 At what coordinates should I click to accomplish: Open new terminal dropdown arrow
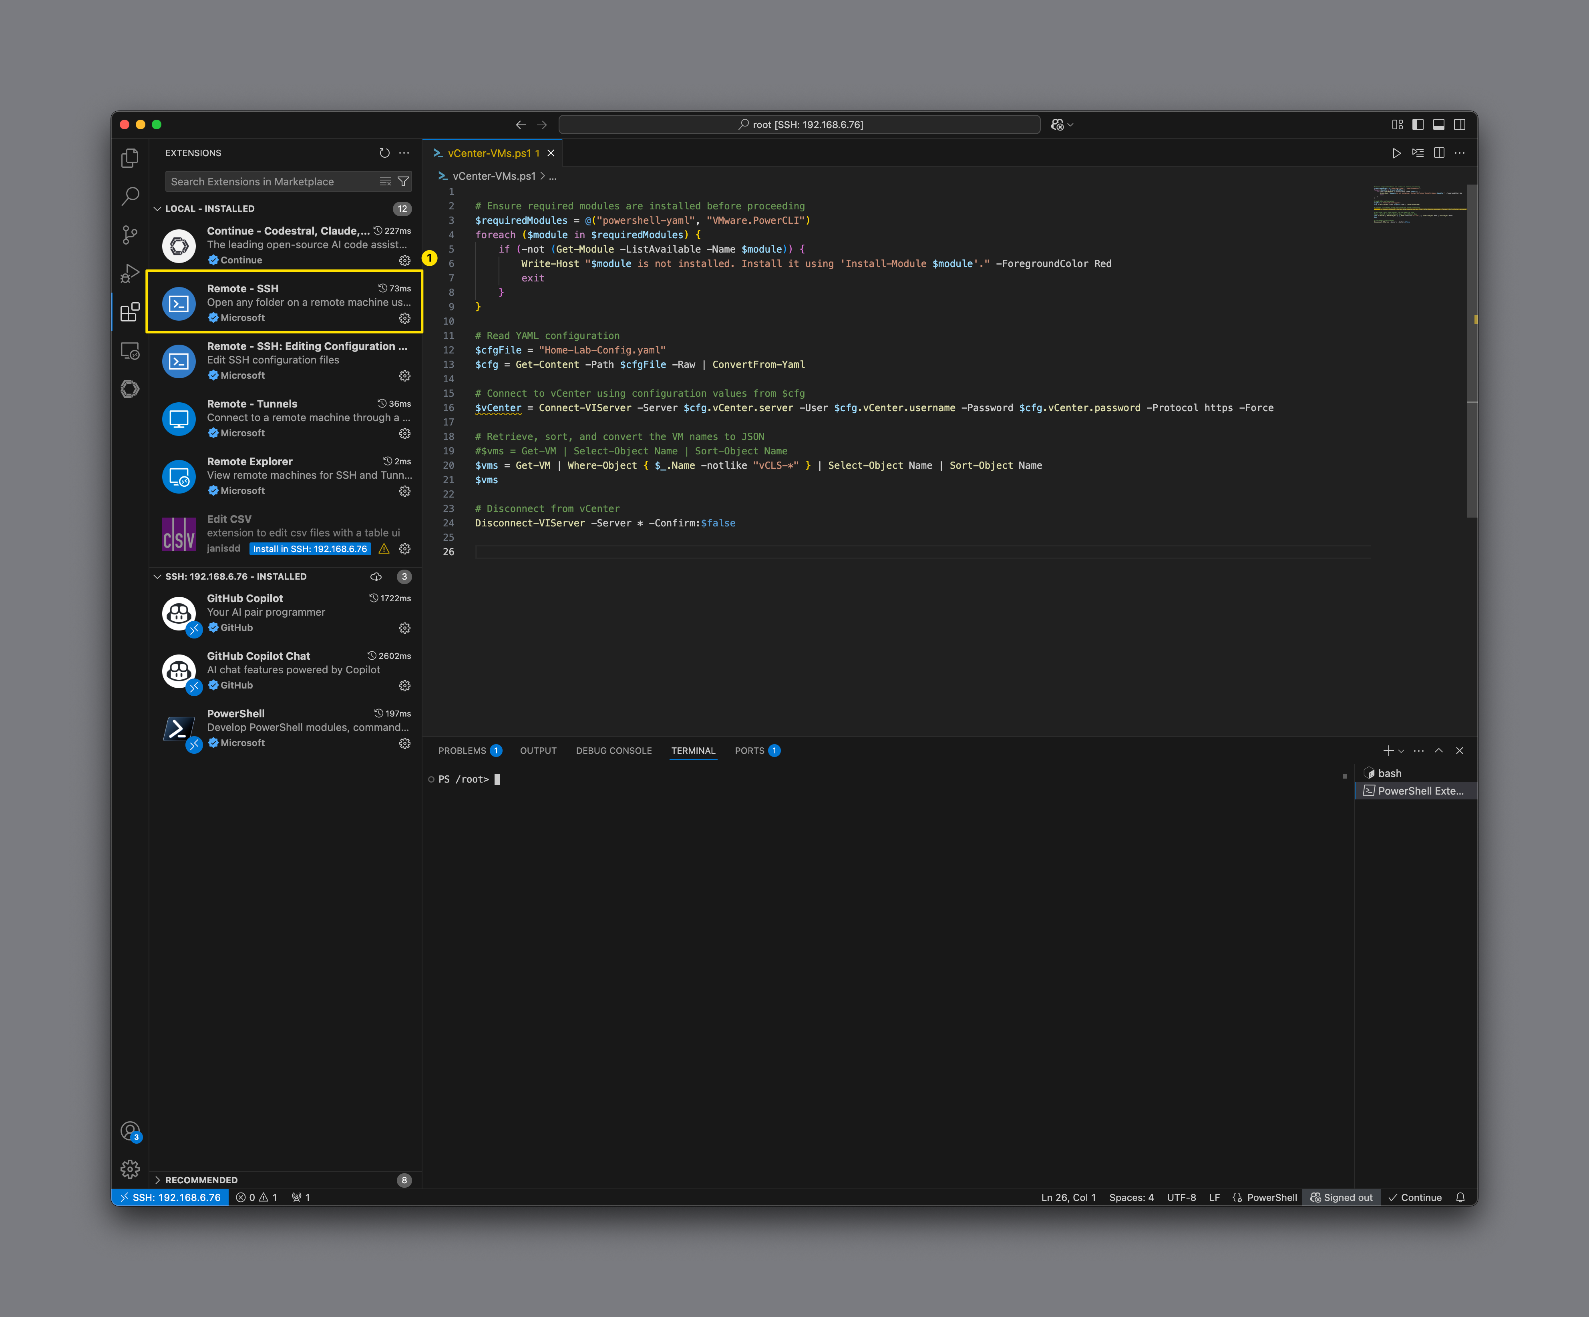point(1401,751)
